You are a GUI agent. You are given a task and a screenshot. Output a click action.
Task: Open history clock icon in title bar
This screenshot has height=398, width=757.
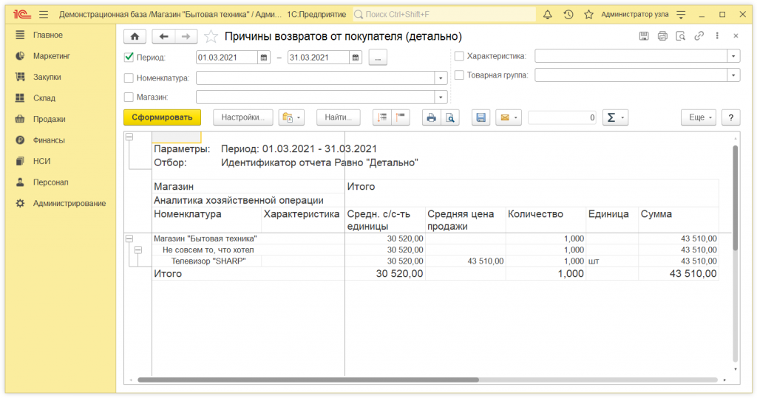(568, 15)
